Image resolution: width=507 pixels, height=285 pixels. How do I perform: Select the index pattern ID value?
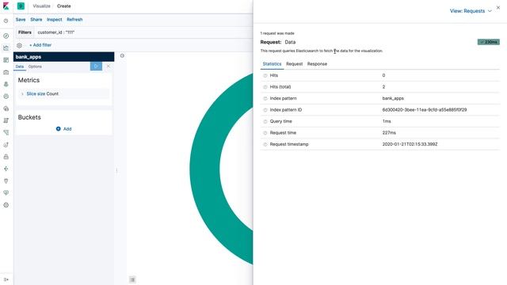(x=425, y=110)
